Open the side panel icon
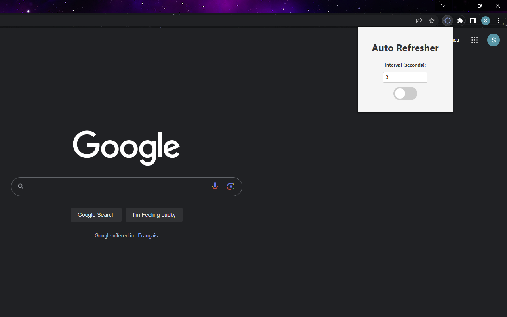 tap(473, 21)
